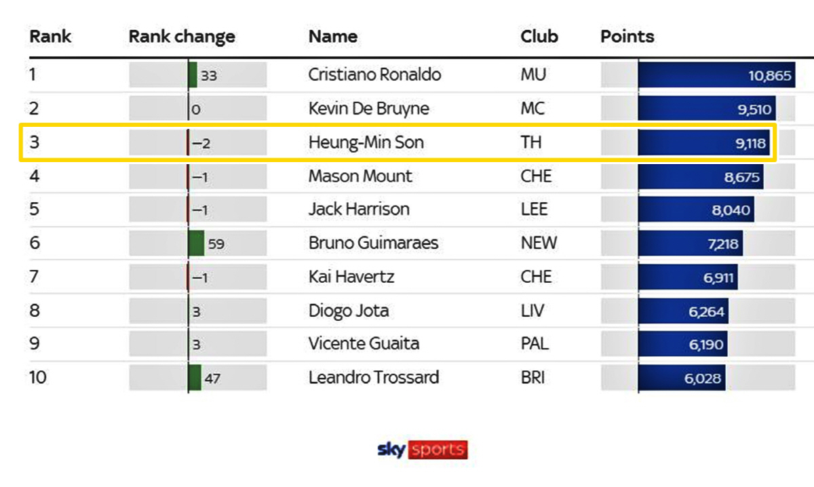Click the green 59 rank change bar
This screenshot has width=814, height=487.
pyautogui.click(x=196, y=243)
